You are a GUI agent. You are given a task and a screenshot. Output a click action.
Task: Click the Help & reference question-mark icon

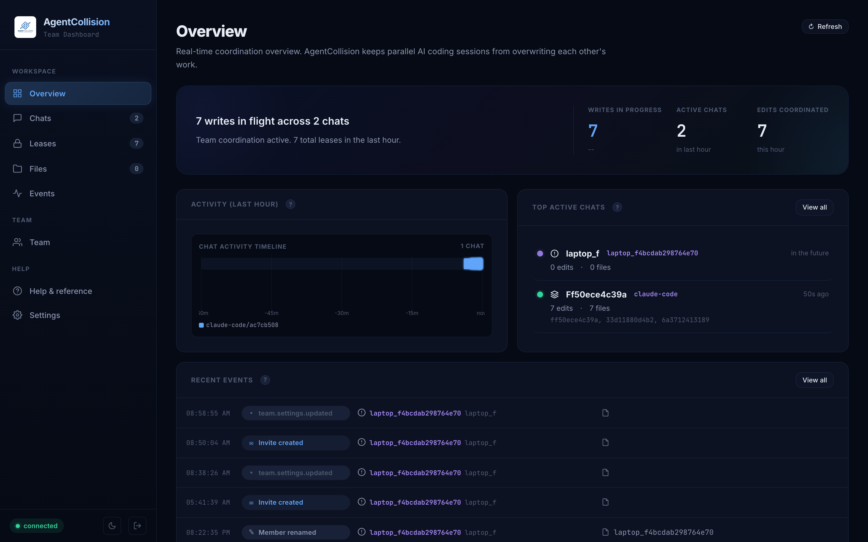[18, 291]
